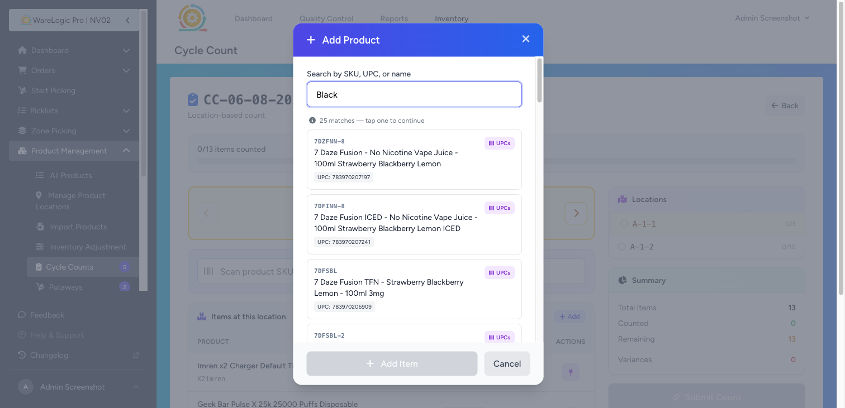The height and width of the screenshot is (408, 845).
Task: Click the Picklists list icon
Action: click(x=22, y=111)
